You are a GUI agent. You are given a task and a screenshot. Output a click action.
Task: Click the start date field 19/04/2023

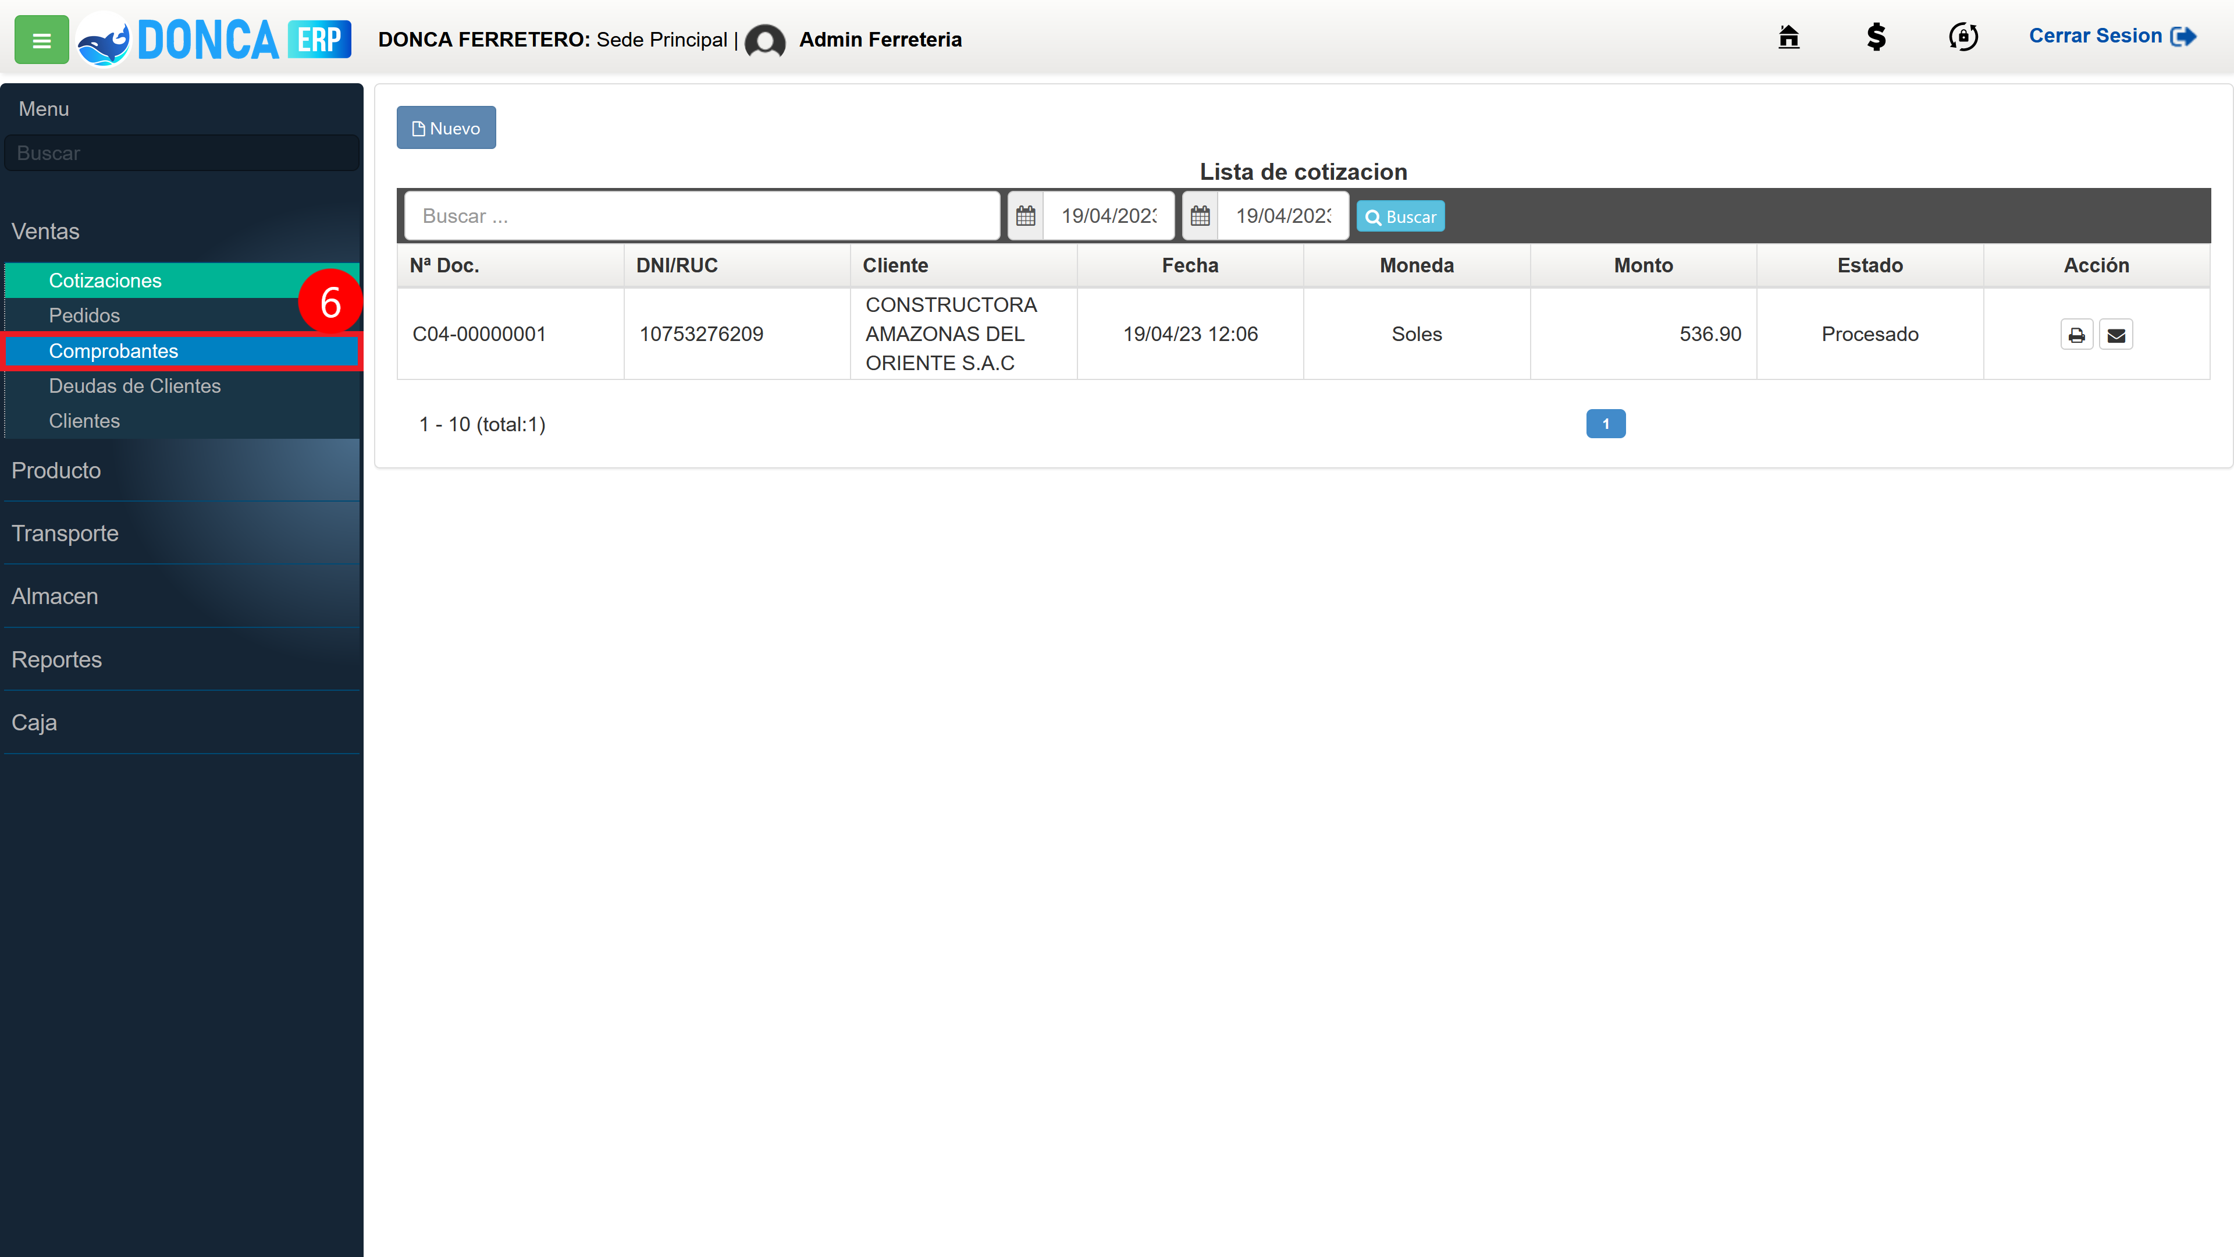(x=1108, y=216)
